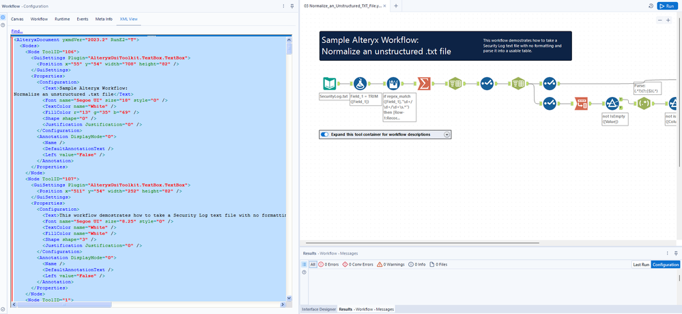Filter results by 0 Info
Screen dimensions: 682x314
417,264
